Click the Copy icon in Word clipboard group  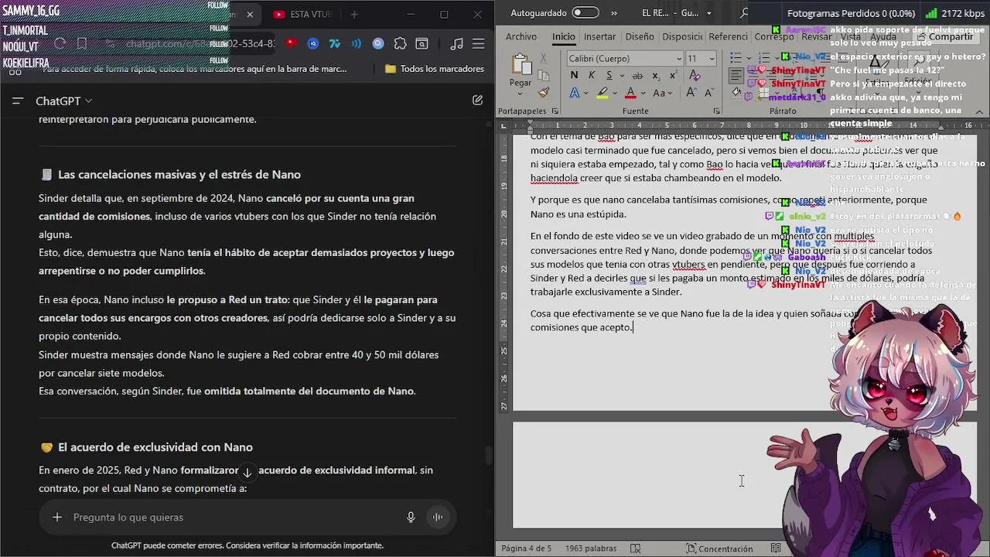(544, 76)
